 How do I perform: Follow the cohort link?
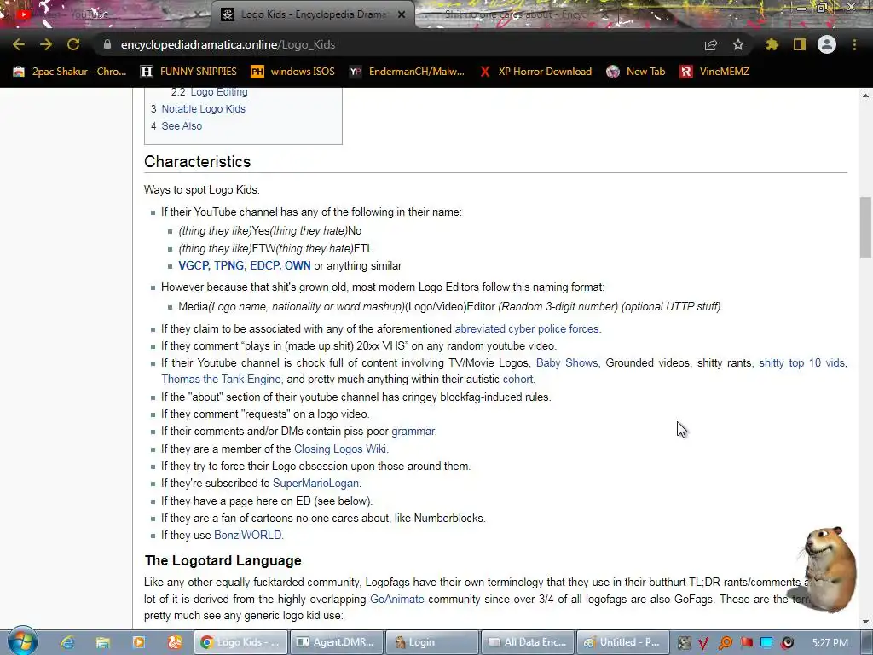pos(518,380)
